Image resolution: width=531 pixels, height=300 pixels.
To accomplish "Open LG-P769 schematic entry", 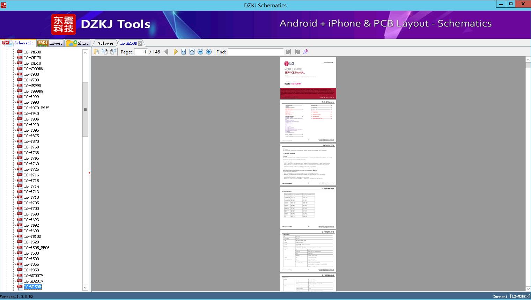I will click(31, 147).
